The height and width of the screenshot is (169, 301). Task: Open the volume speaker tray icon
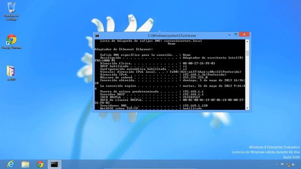click(293, 164)
